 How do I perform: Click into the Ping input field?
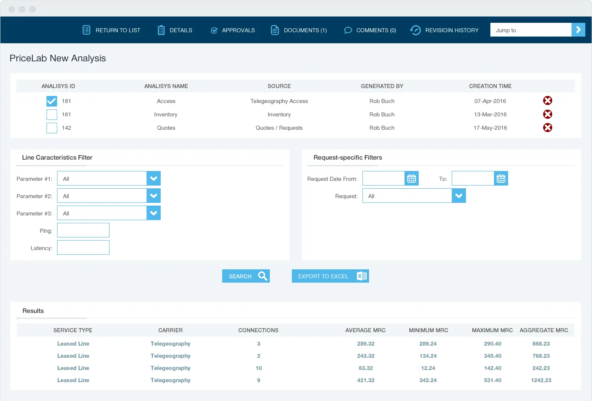(83, 230)
